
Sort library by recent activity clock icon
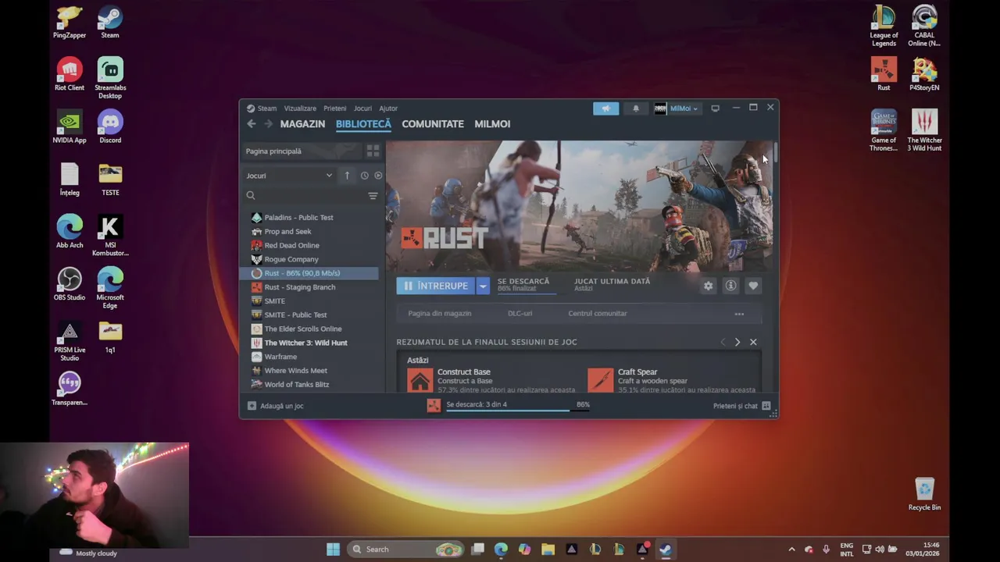click(x=364, y=176)
